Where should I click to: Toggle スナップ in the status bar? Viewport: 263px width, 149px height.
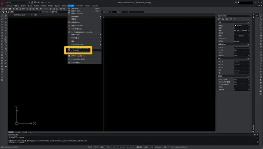[x=90, y=147]
